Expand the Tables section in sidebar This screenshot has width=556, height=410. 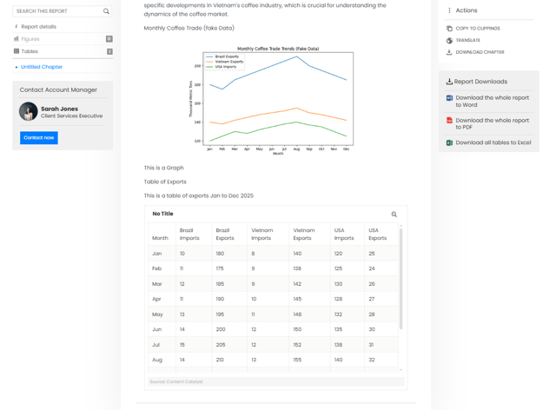tap(30, 51)
